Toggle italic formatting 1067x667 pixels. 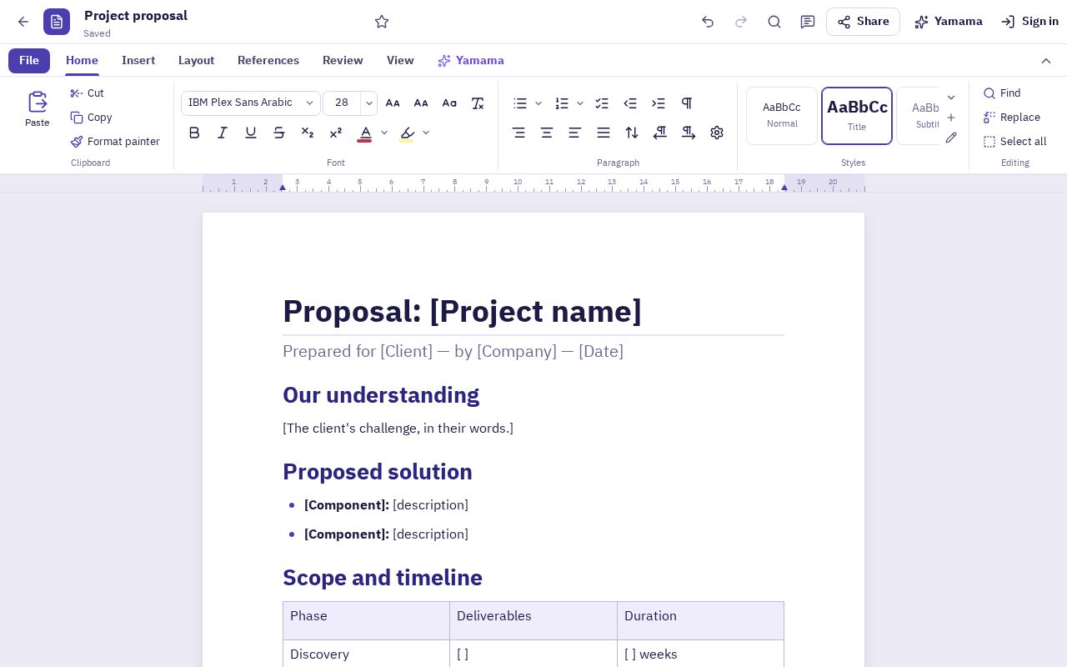pos(223,133)
